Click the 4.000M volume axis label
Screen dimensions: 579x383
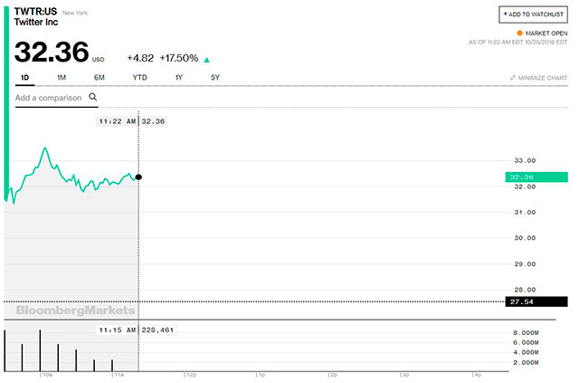point(526,352)
